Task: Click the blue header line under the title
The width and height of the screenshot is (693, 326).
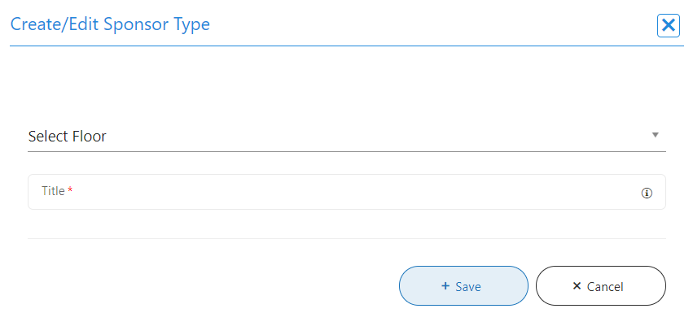Action: tap(346, 46)
